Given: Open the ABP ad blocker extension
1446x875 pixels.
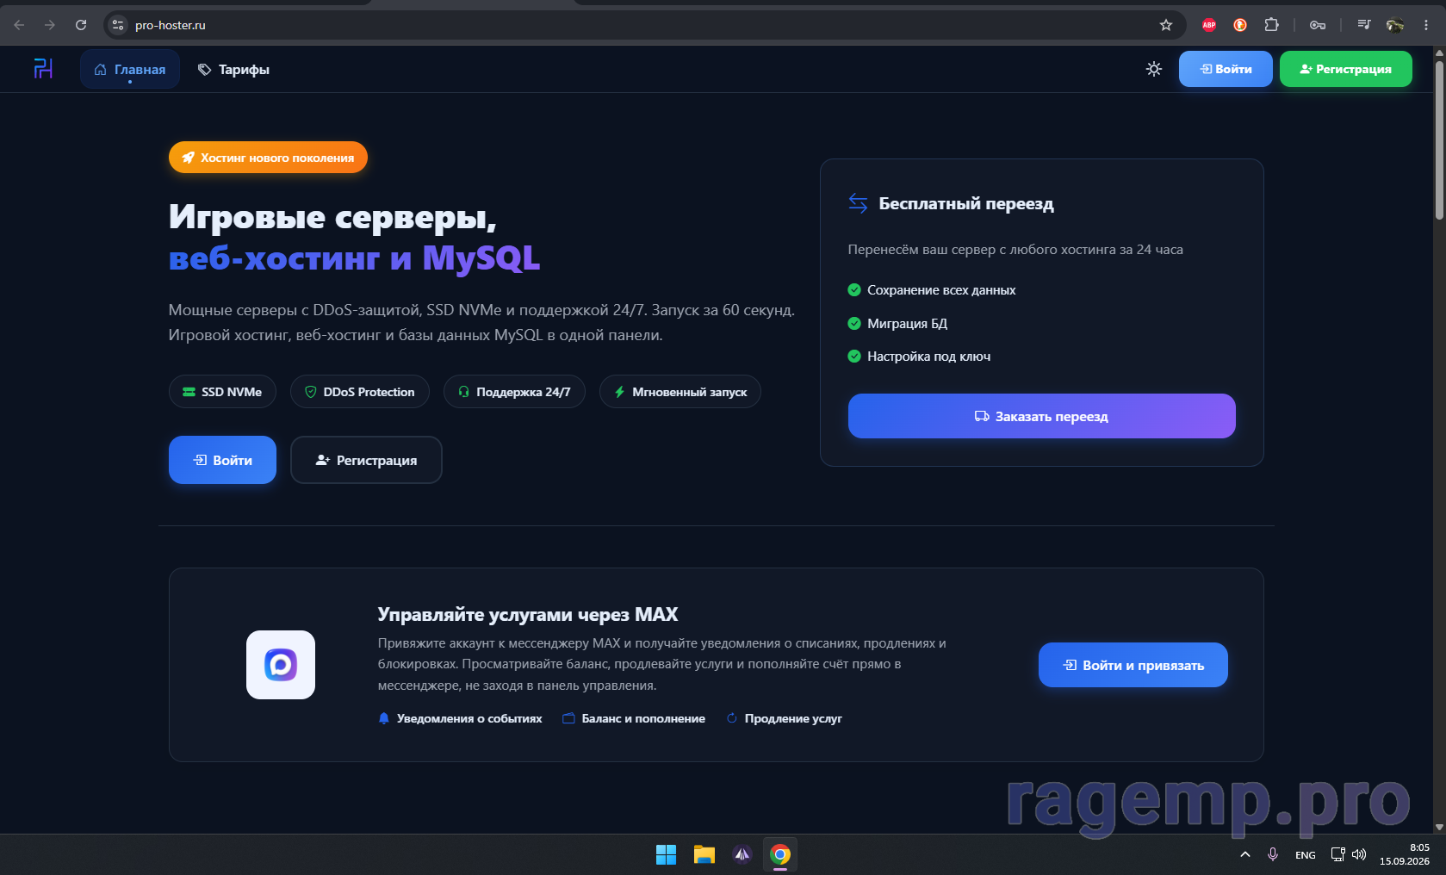Looking at the screenshot, I should coord(1209,25).
